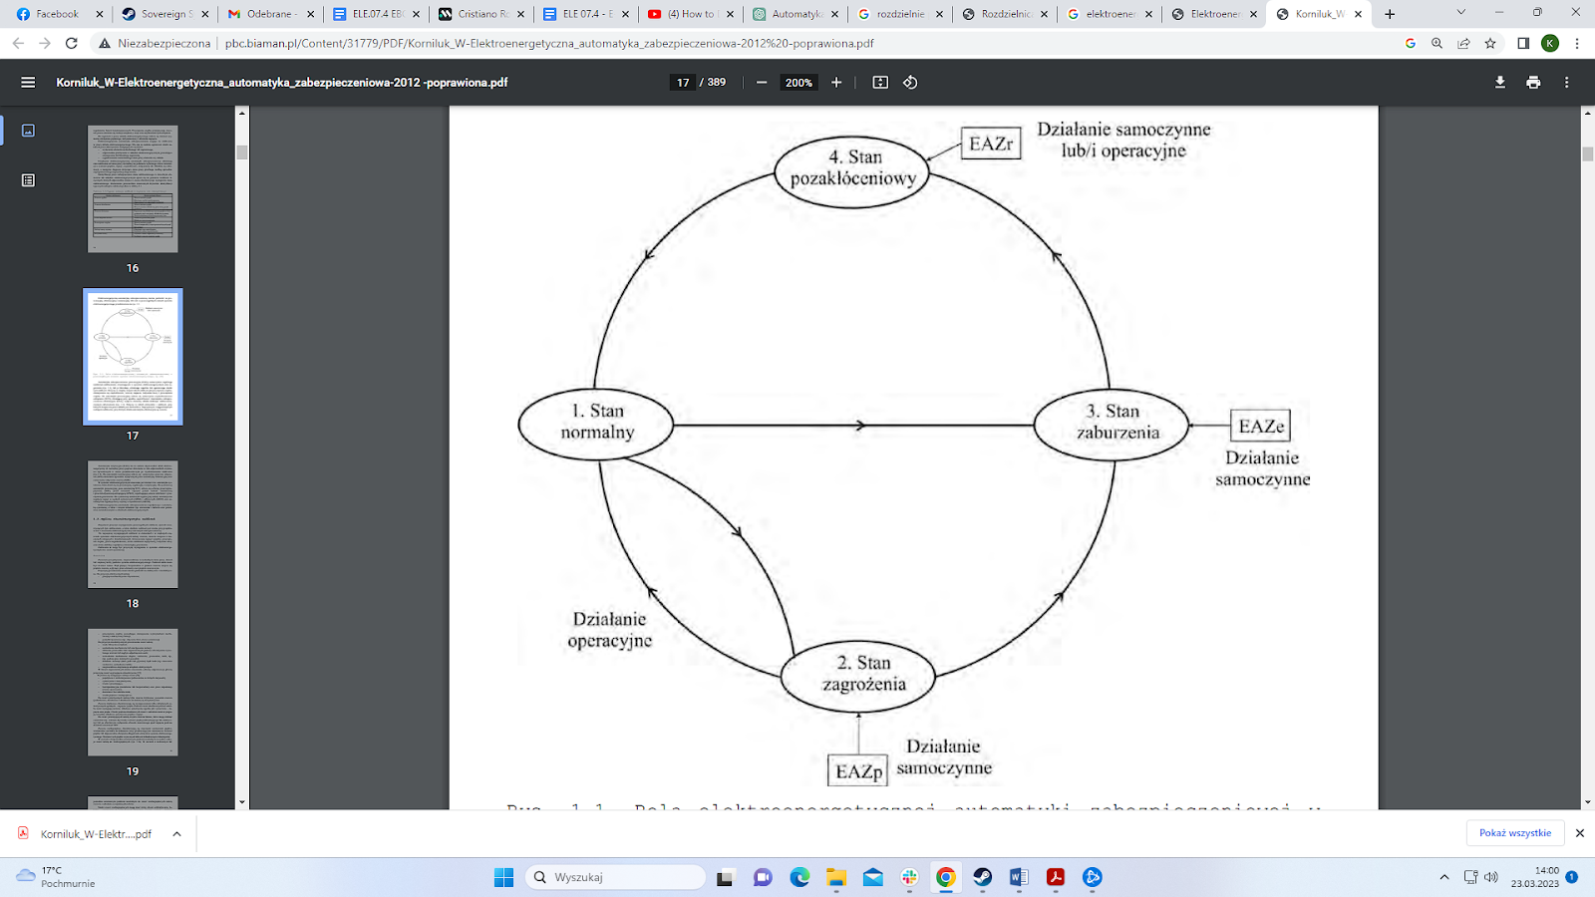
Task: Open the tab search dropdown arrow
Action: 1460,13
